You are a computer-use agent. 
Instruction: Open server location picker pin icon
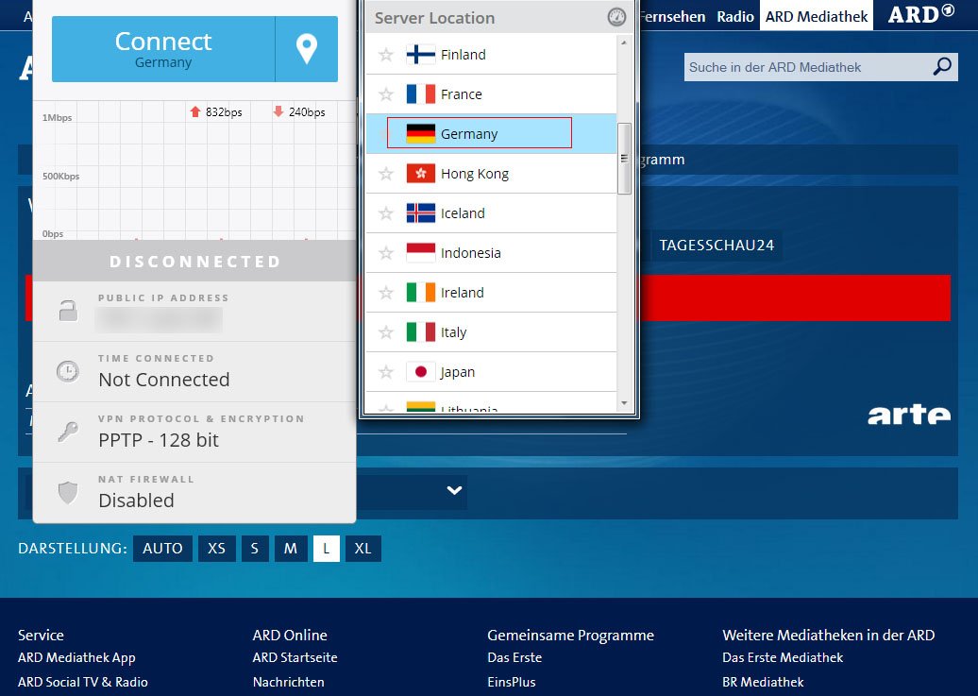[306, 49]
